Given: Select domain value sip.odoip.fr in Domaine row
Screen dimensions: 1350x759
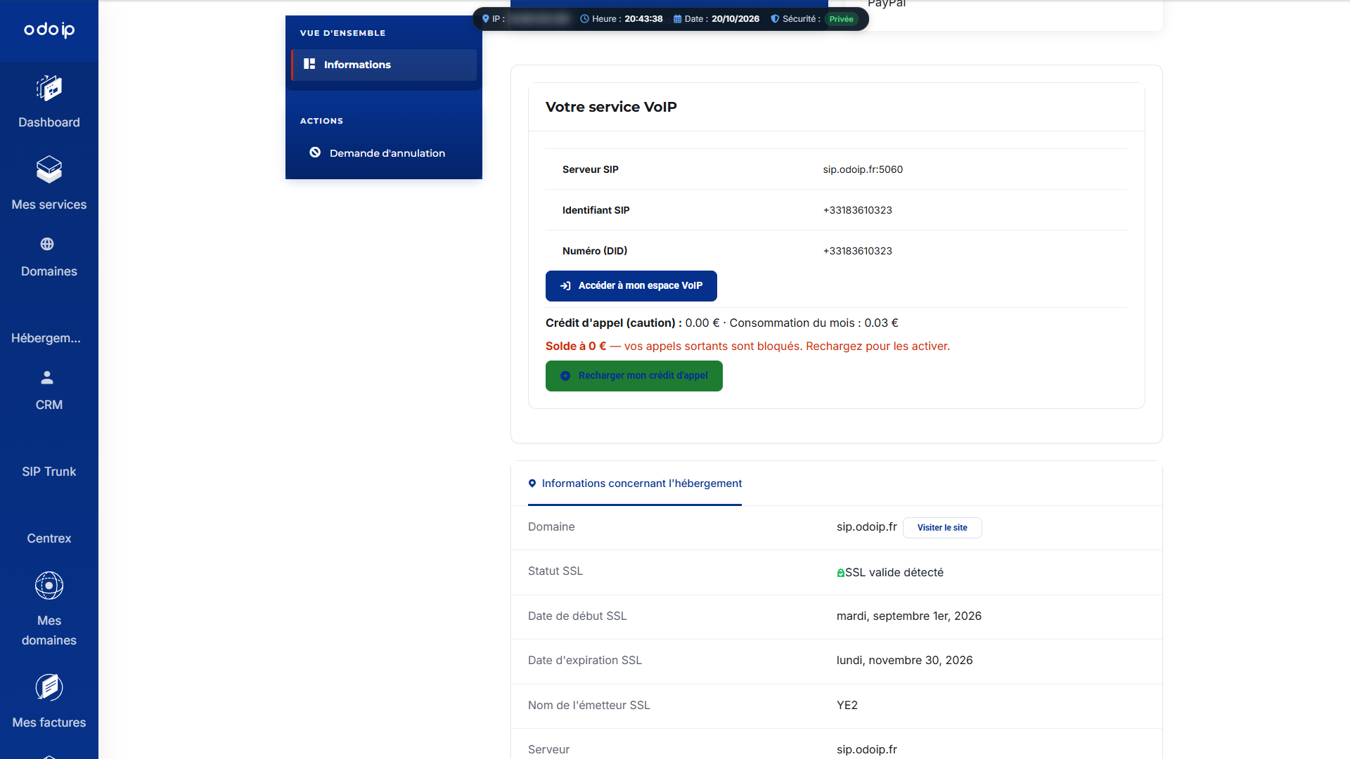Looking at the screenshot, I should (866, 527).
